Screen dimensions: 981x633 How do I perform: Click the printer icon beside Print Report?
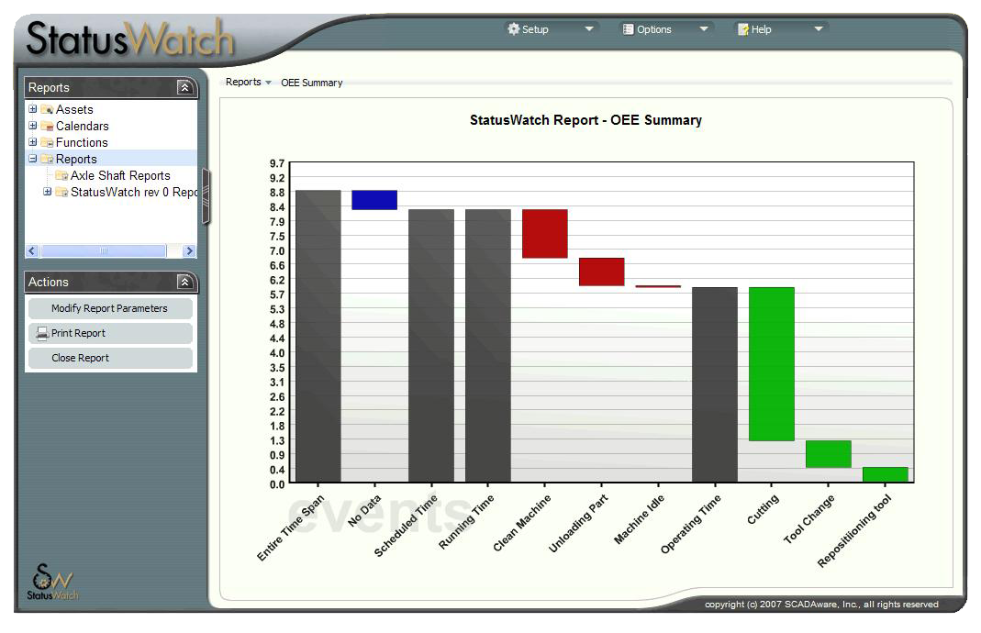tap(42, 333)
